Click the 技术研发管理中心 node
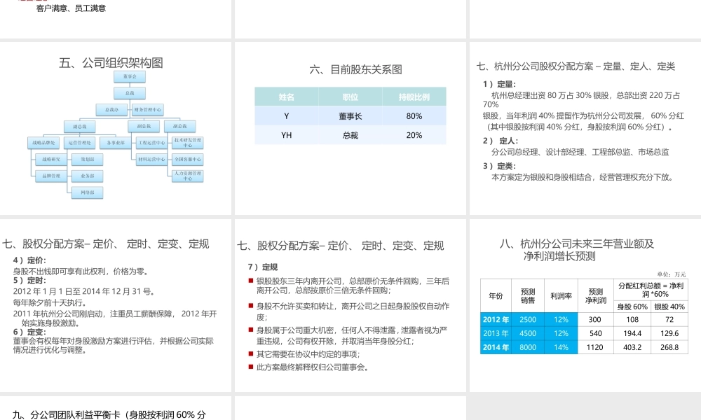The width and height of the screenshot is (701, 420). click(189, 143)
